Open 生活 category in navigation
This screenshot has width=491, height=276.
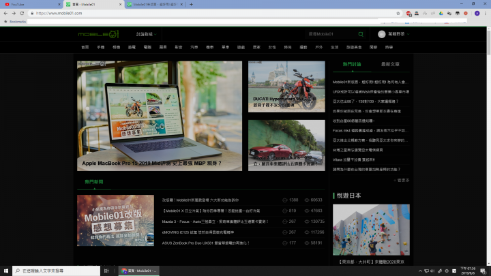(334, 47)
